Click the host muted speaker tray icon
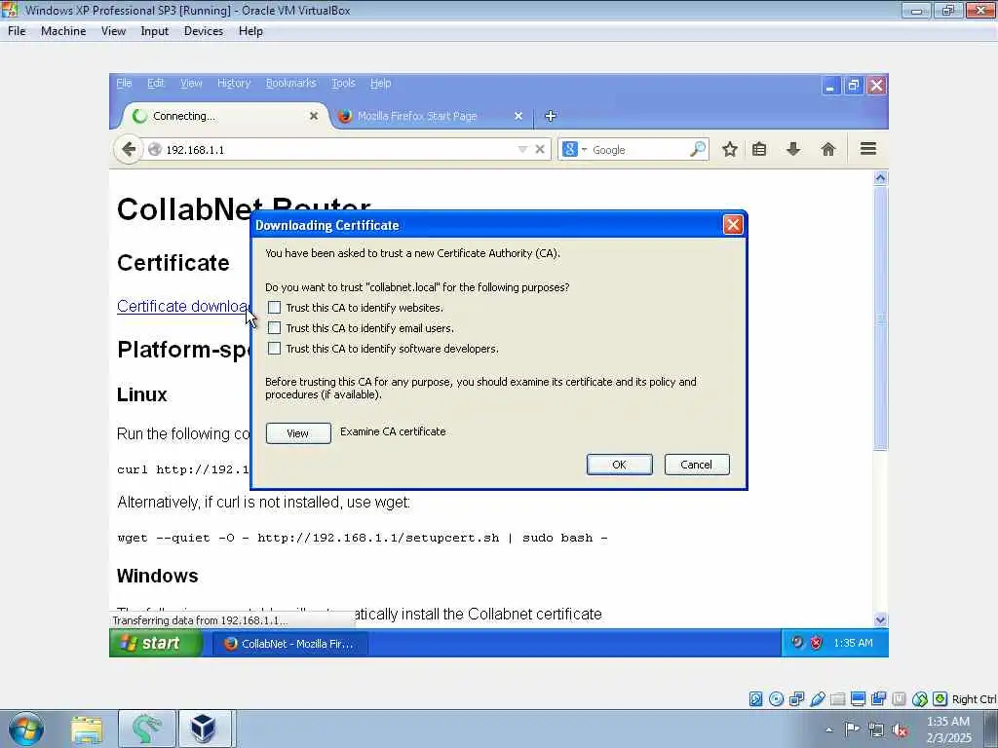The image size is (998, 748). tap(900, 729)
